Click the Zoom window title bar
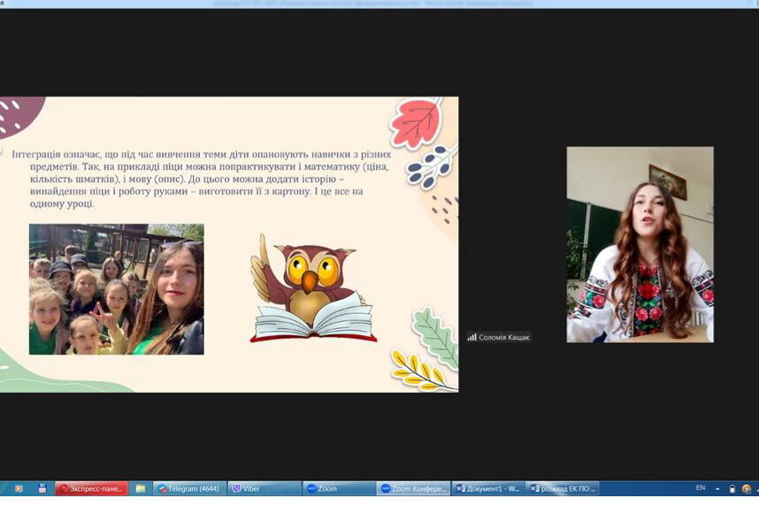759x506 pixels. pos(379,4)
